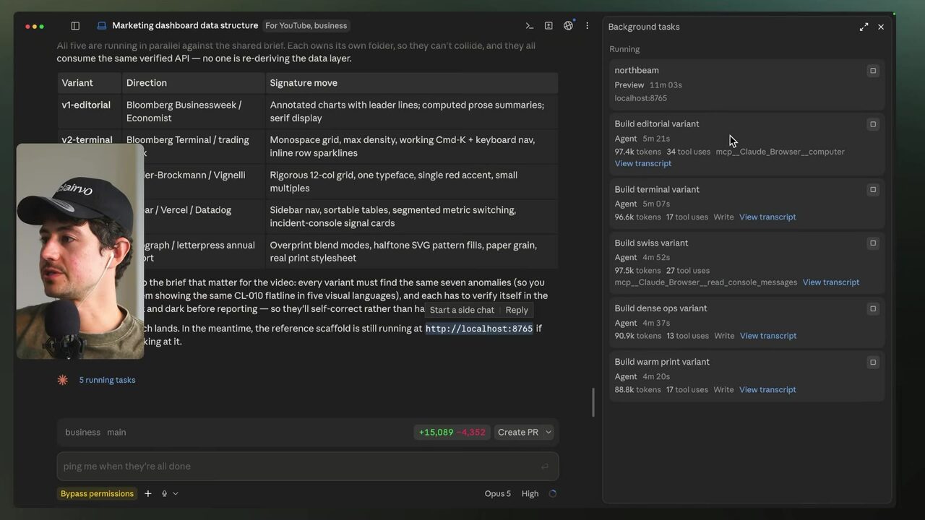
Task: View transcript for Build terminal variant
Action: pos(767,217)
